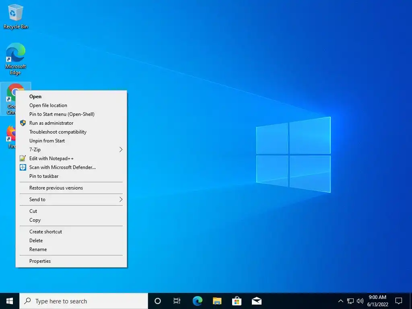
Task: Choose Pin to taskbar
Action: pyautogui.click(x=72, y=176)
